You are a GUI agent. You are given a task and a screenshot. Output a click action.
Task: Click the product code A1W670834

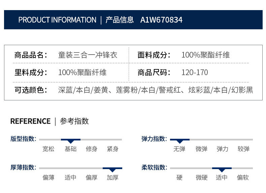[x=161, y=20]
